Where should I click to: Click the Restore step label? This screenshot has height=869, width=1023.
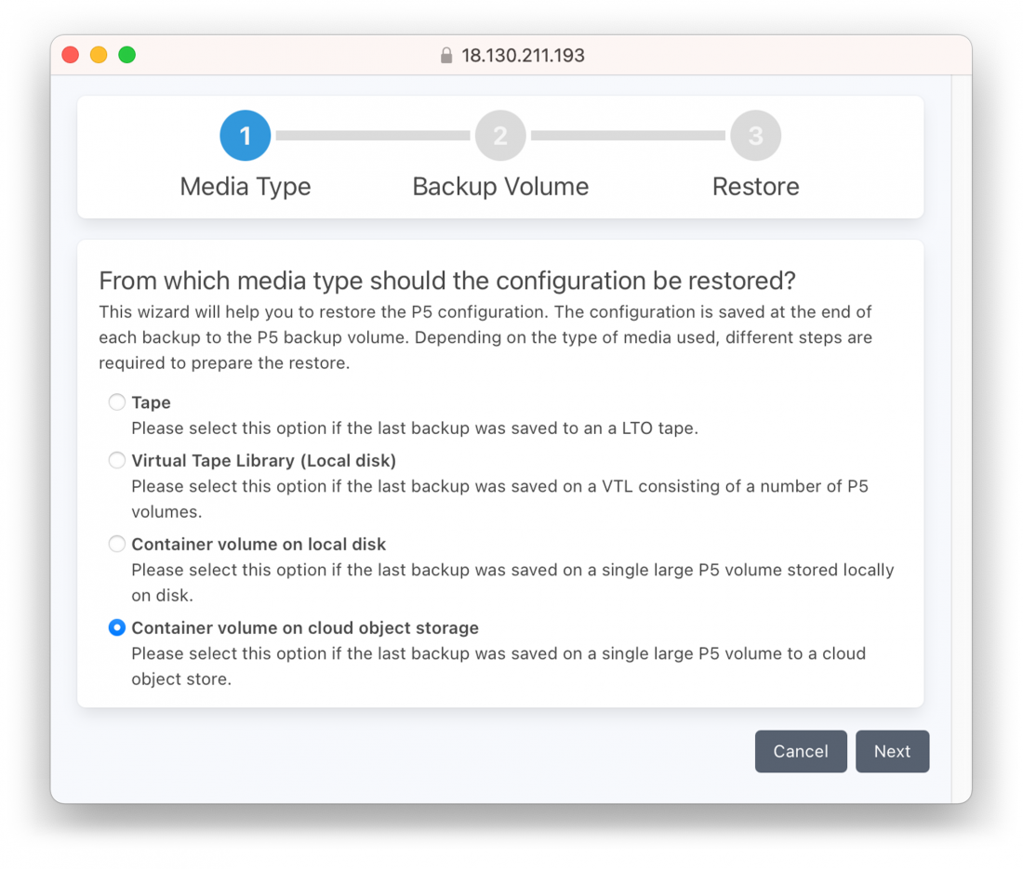[755, 187]
